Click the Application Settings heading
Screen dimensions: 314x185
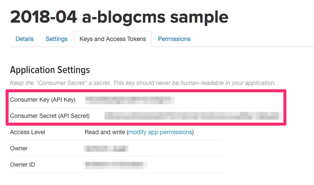[50, 70]
